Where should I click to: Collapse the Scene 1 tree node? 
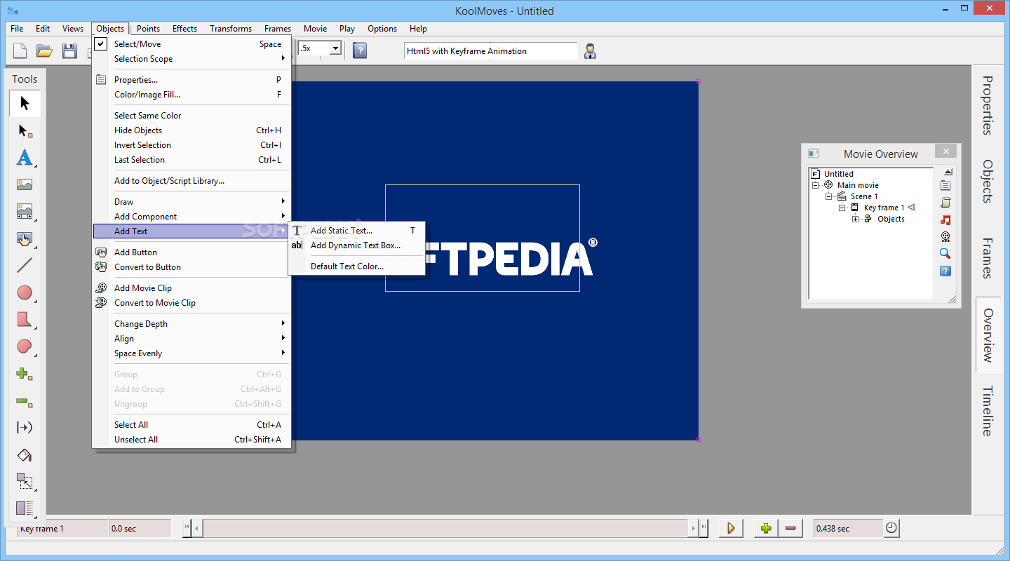pyautogui.click(x=828, y=196)
